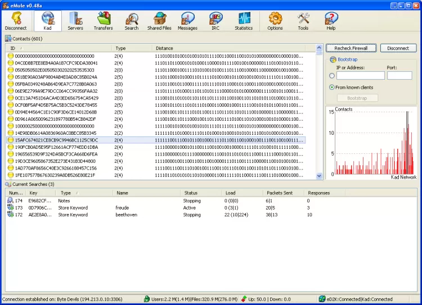Open the Help toolbar item
This screenshot has height=305, width=422.
pyautogui.click(x=331, y=21)
